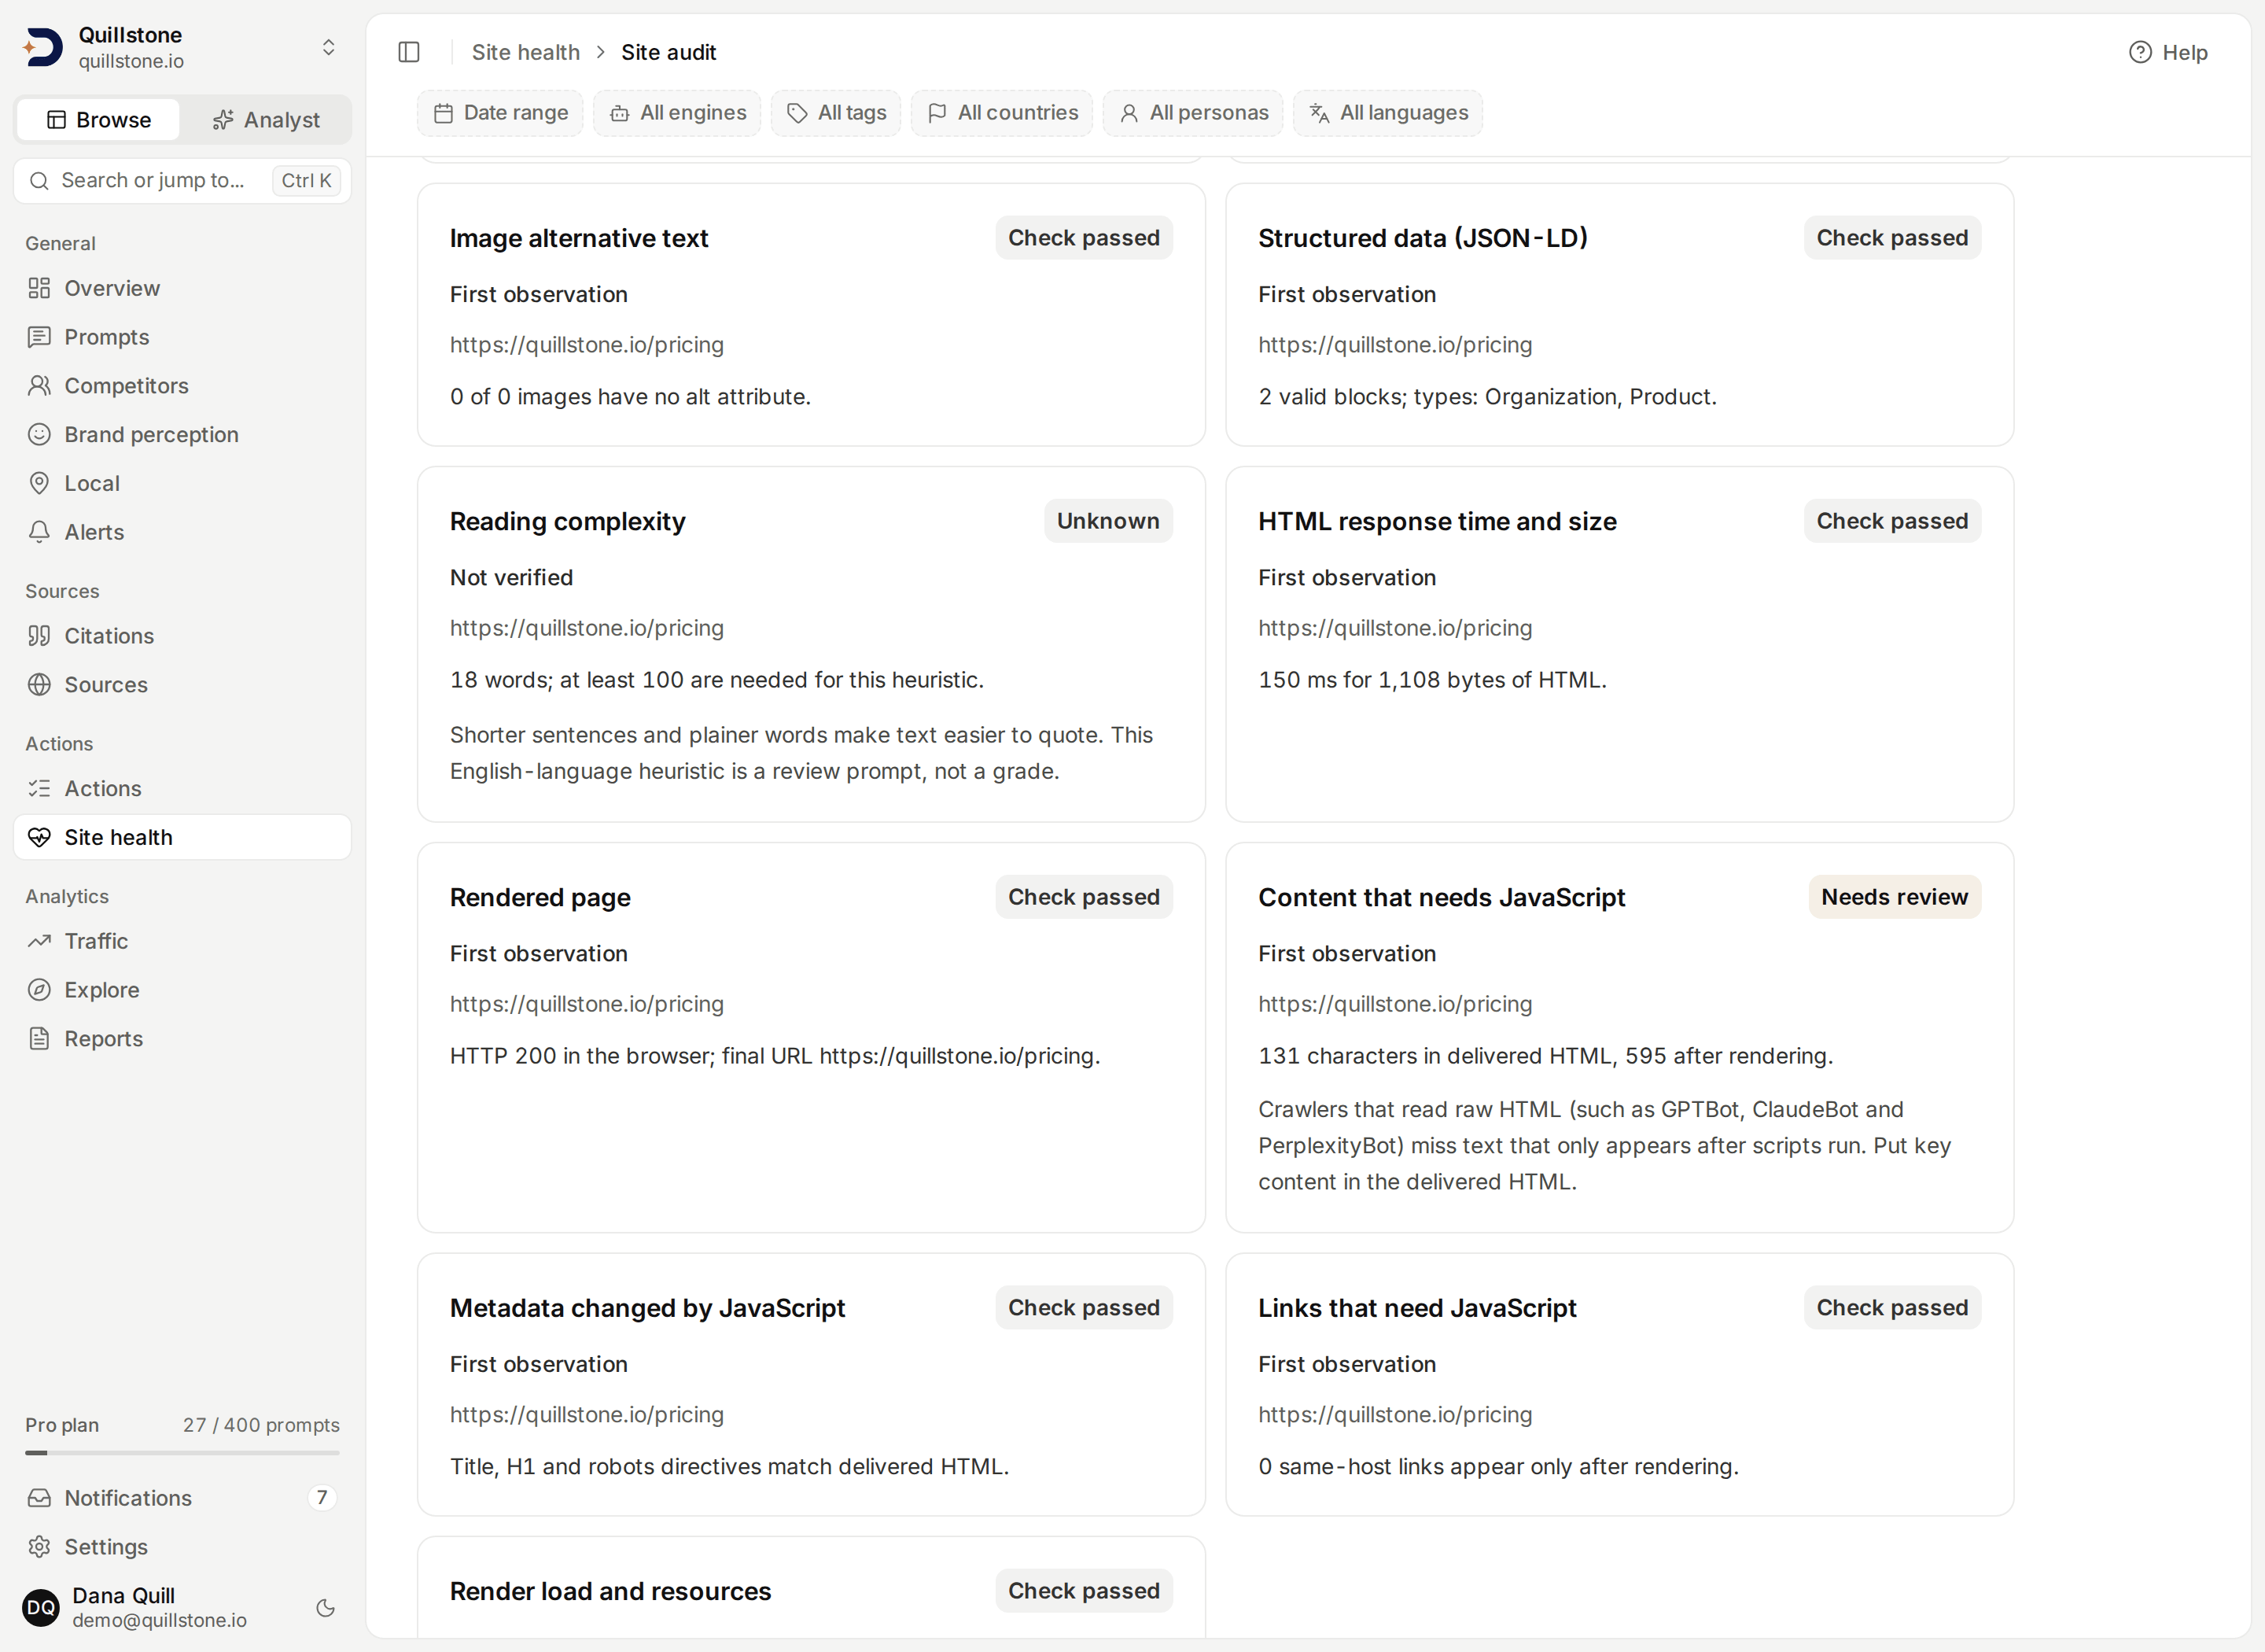This screenshot has width=2265, height=1652.
Task: Switch to Browse tab
Action: [99, 120]
